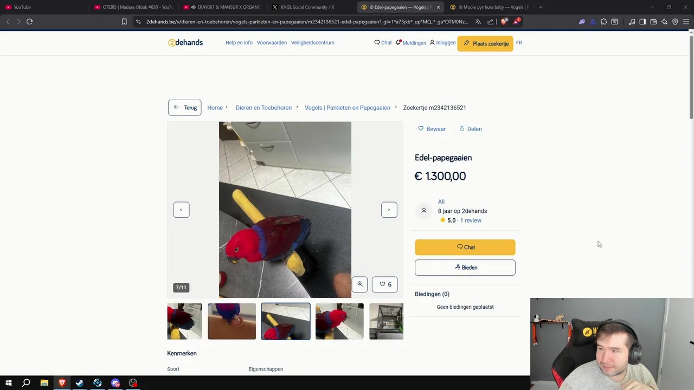This screenshot has height=390, width=694.
Task: Select the cage thumbnail image
Action: (x=386, y=321)
